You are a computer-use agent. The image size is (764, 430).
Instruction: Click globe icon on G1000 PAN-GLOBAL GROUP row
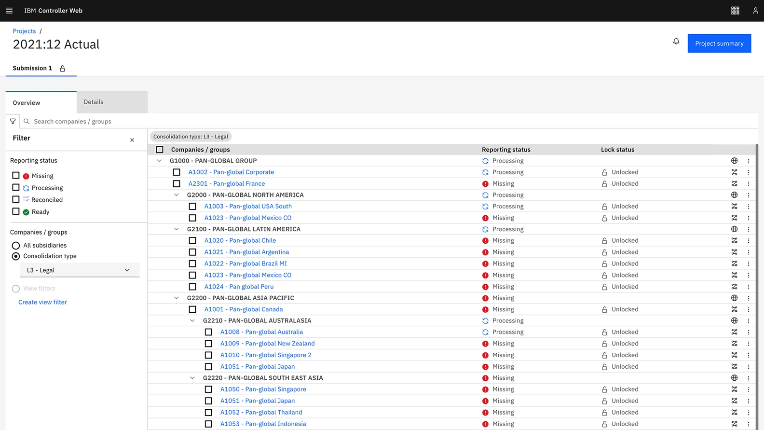pos(734,161)
